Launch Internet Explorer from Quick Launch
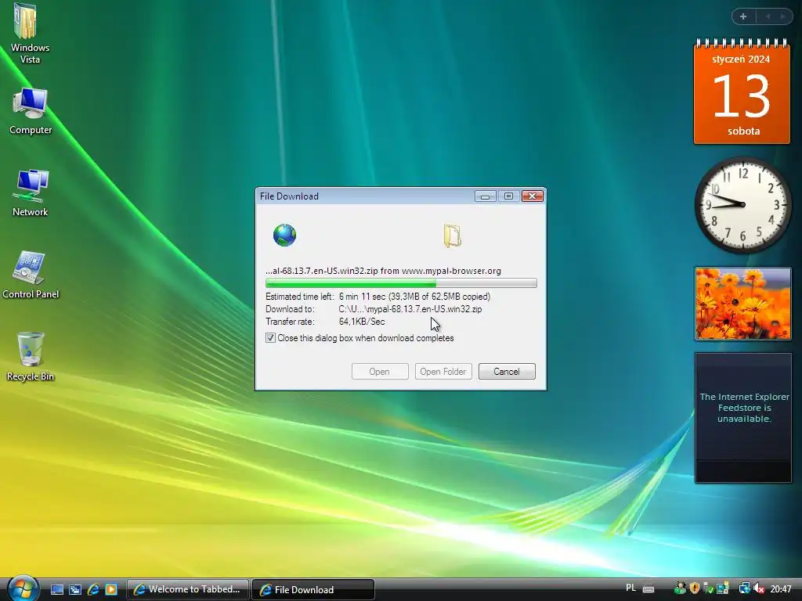802x601 pixels. pyautogui.click(x=93, y=590)
